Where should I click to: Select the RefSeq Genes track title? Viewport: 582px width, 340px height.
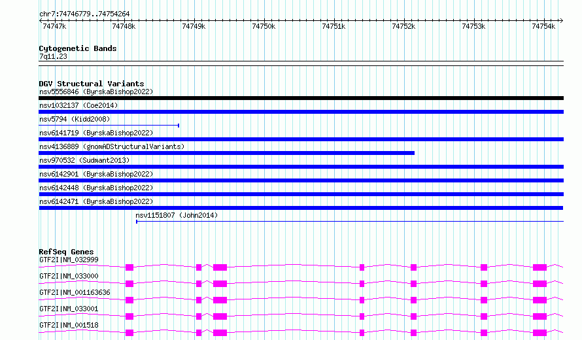click(x=66, y=252)
